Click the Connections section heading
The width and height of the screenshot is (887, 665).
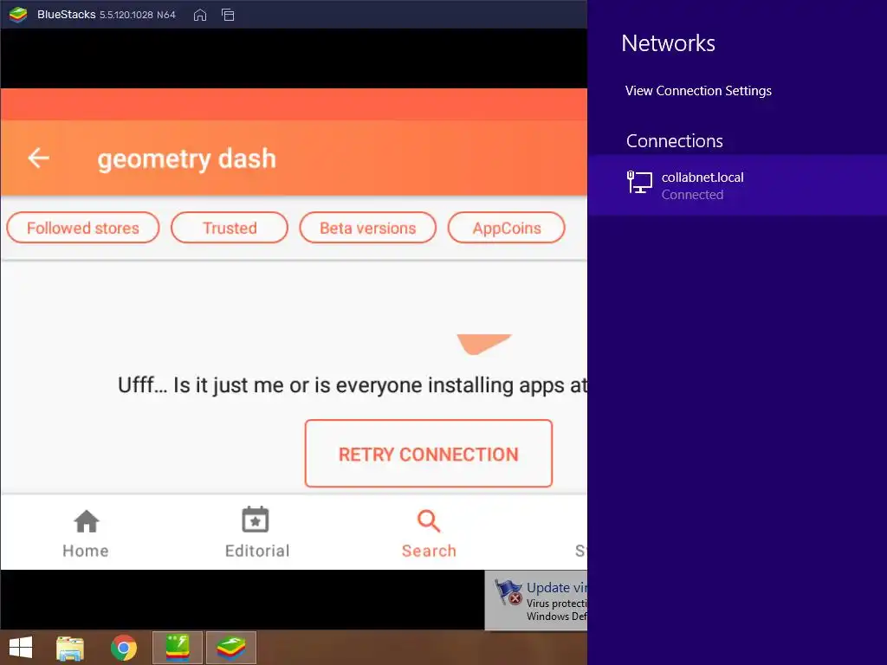[x=674, y=141]
